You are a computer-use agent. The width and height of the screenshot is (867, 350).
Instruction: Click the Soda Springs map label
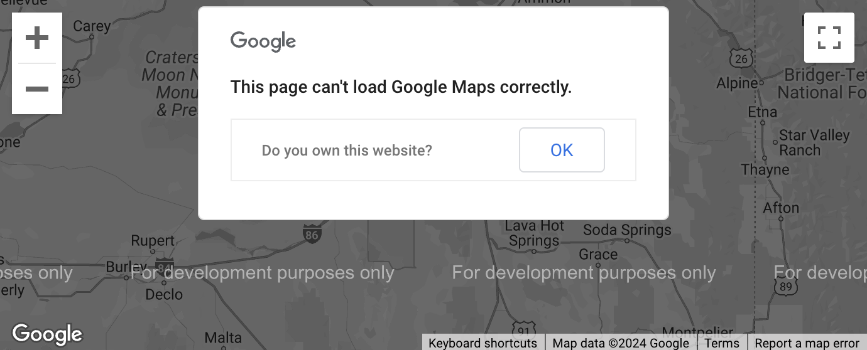(627, 230)
